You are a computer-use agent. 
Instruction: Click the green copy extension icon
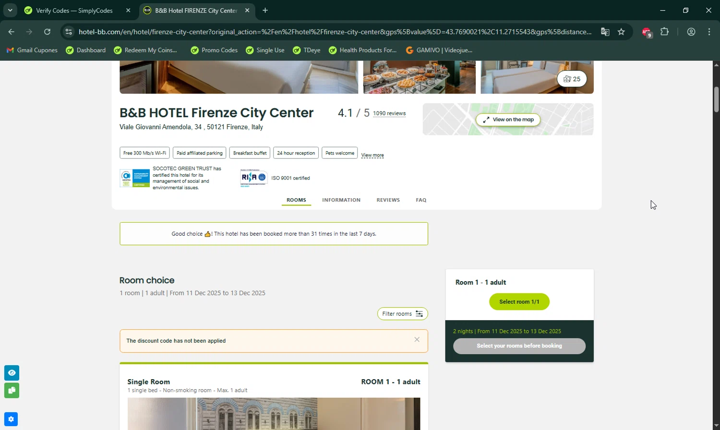pyautogui.click(x=12, y=391)
